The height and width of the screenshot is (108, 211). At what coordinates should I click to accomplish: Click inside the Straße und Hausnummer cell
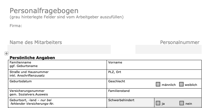point(57,74)
